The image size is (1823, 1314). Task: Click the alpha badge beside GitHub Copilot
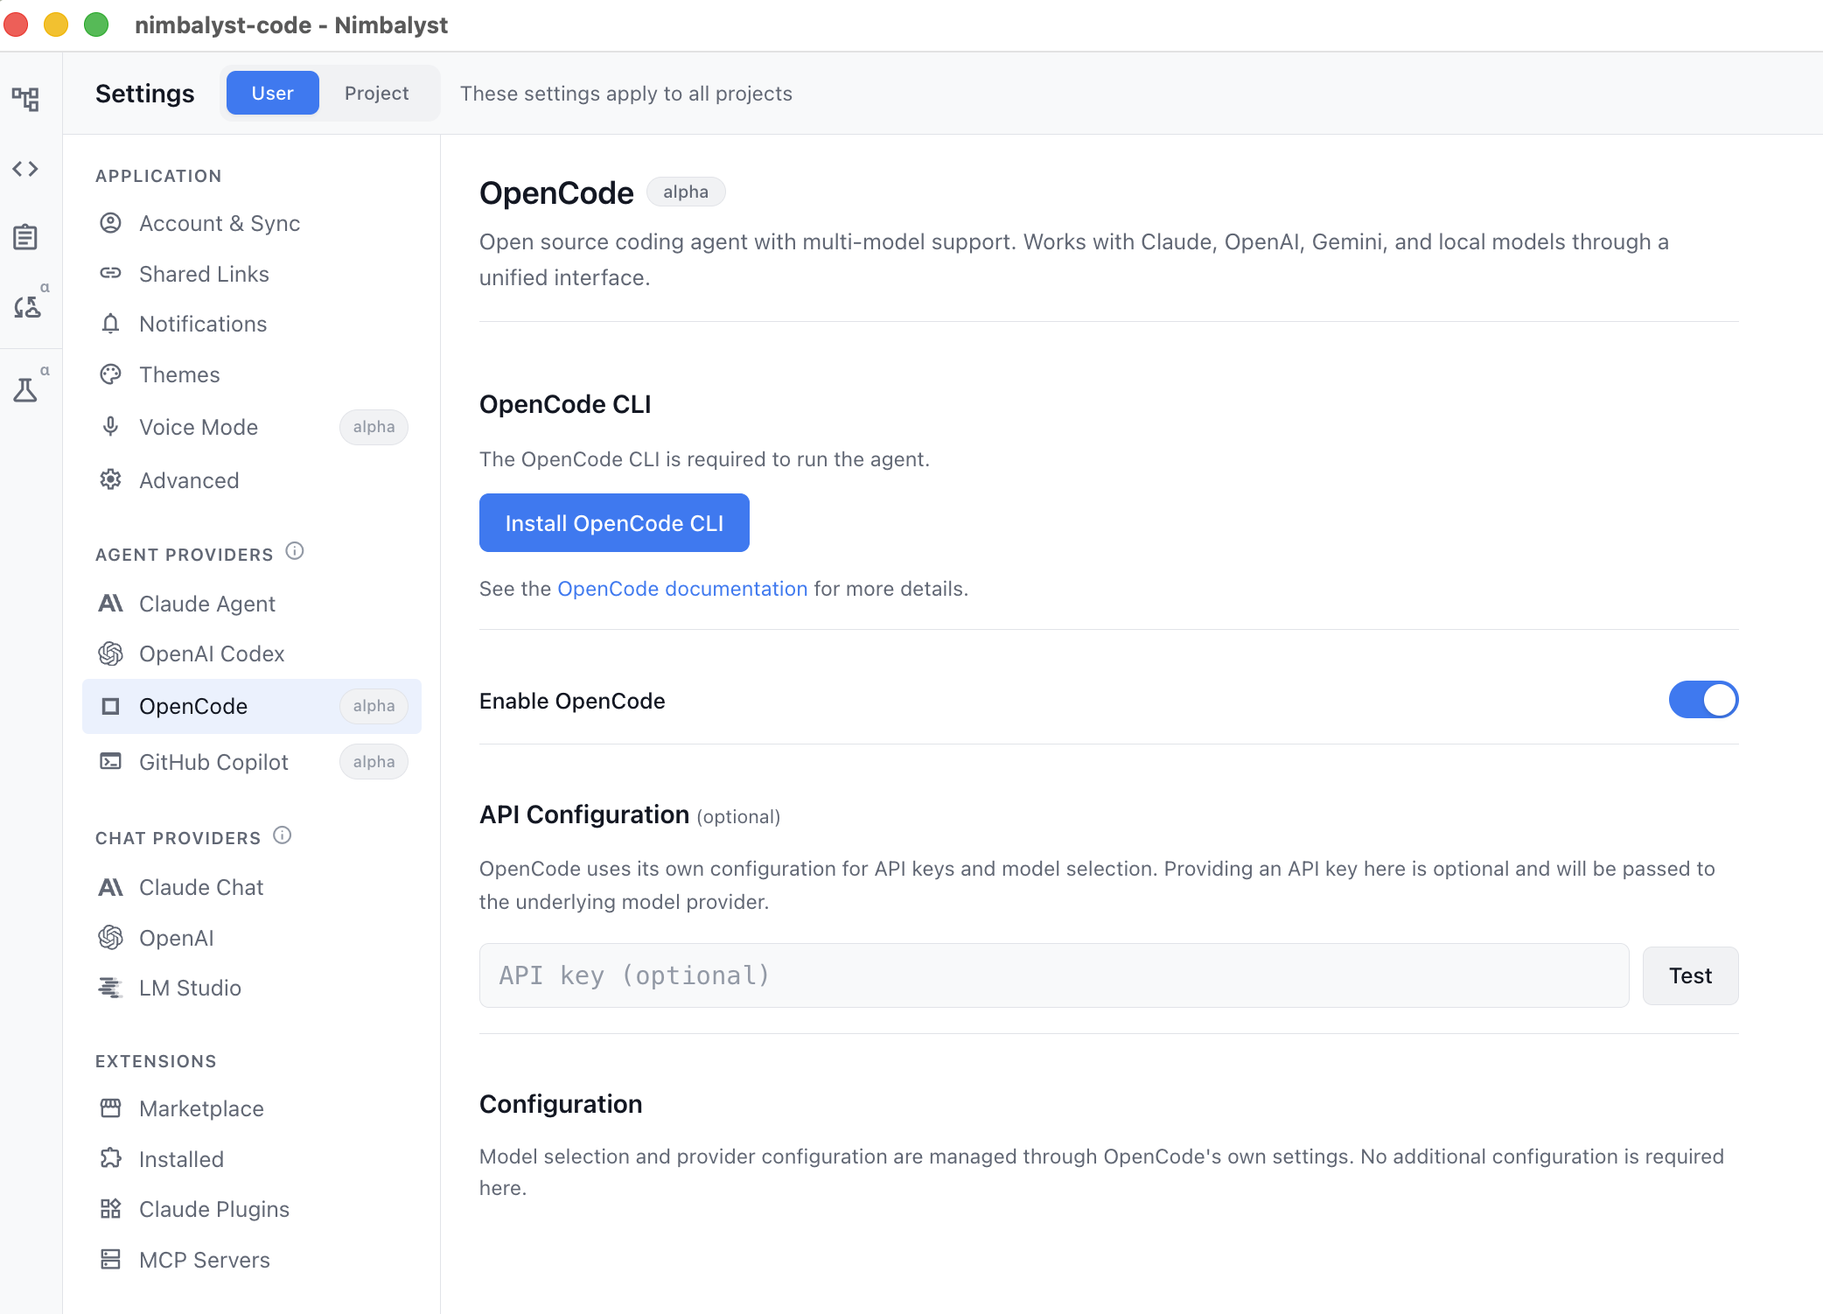point(374,762)
